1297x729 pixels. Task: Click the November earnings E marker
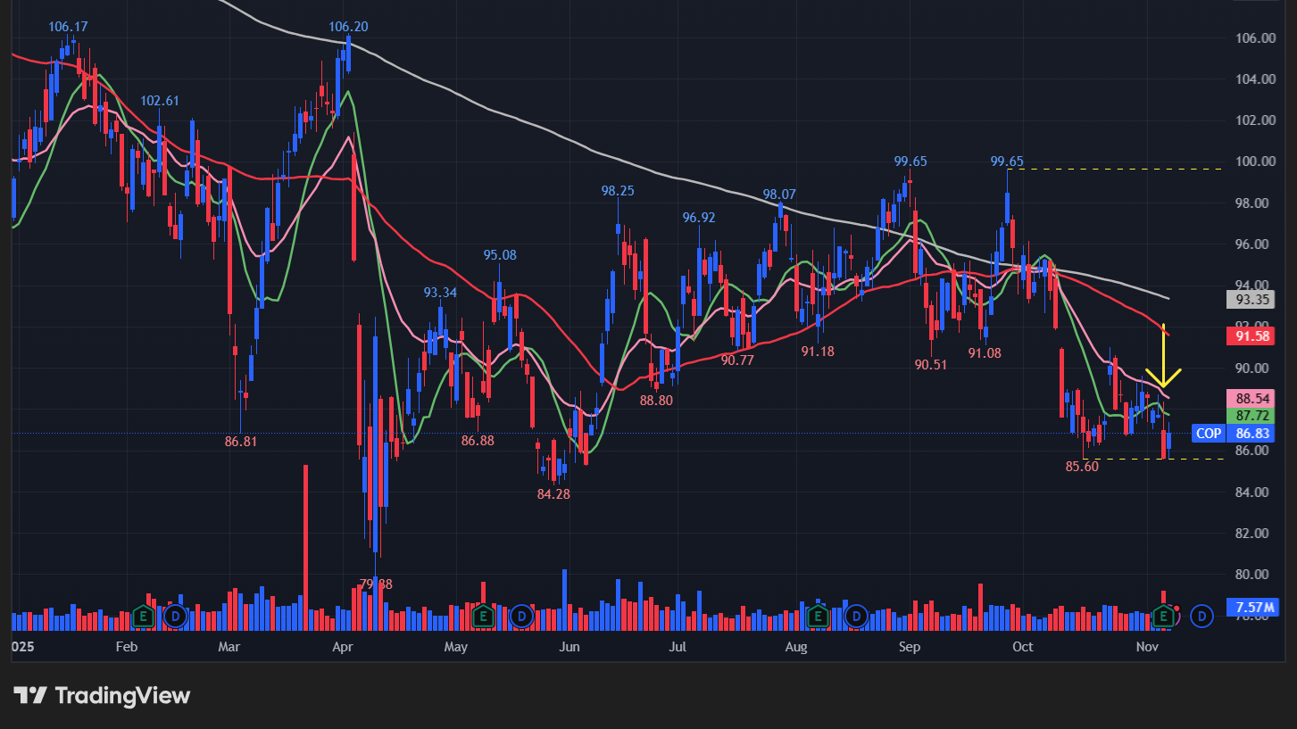click(1164, 615)
